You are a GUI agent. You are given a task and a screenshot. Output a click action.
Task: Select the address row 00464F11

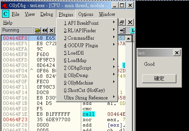click(x=15, y=87)
